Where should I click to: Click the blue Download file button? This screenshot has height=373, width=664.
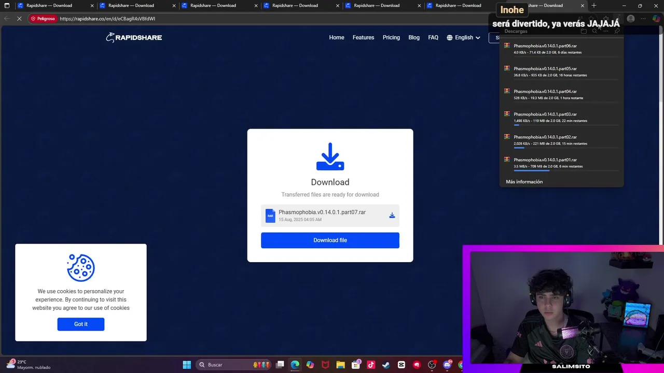330,240
